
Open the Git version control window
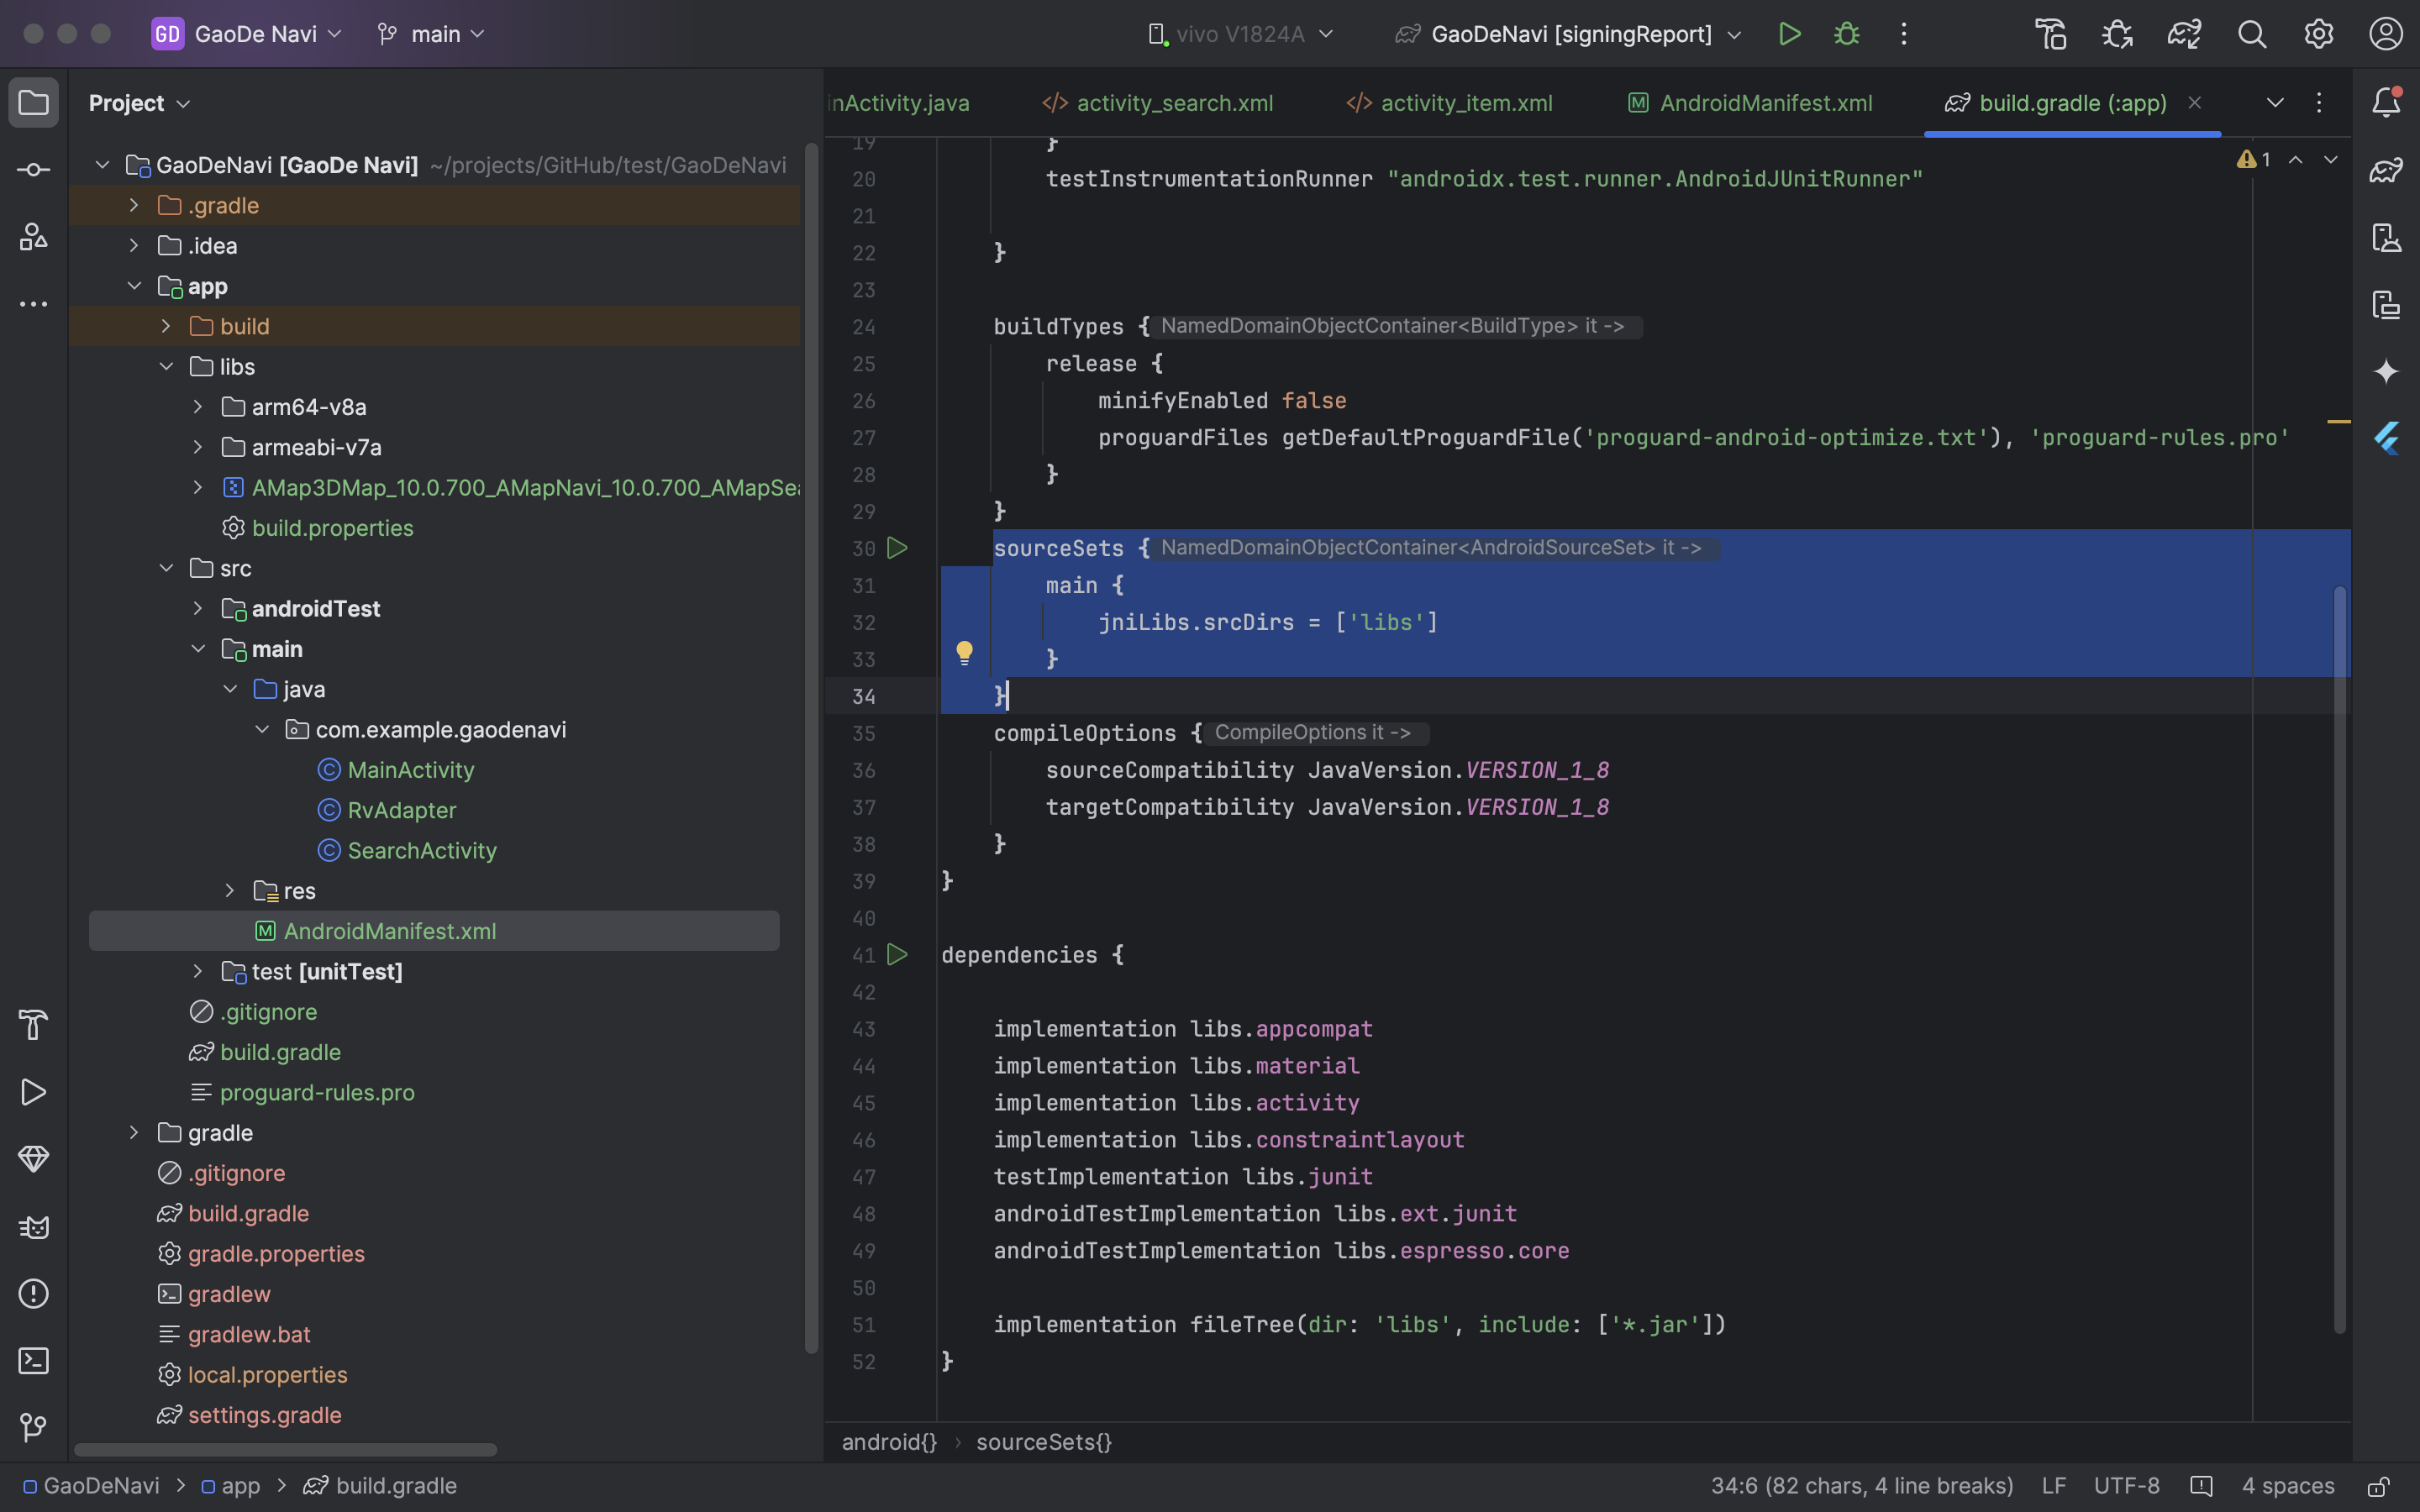coord(33,1428)
